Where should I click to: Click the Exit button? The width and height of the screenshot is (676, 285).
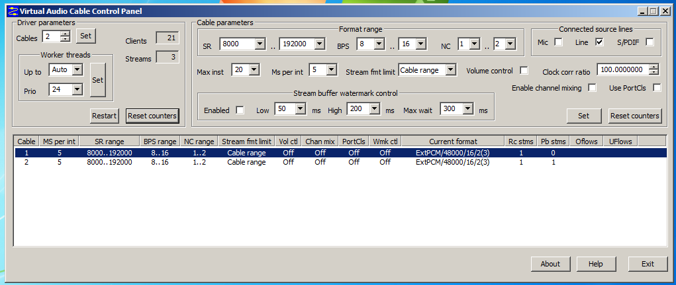tap(648, 264)
